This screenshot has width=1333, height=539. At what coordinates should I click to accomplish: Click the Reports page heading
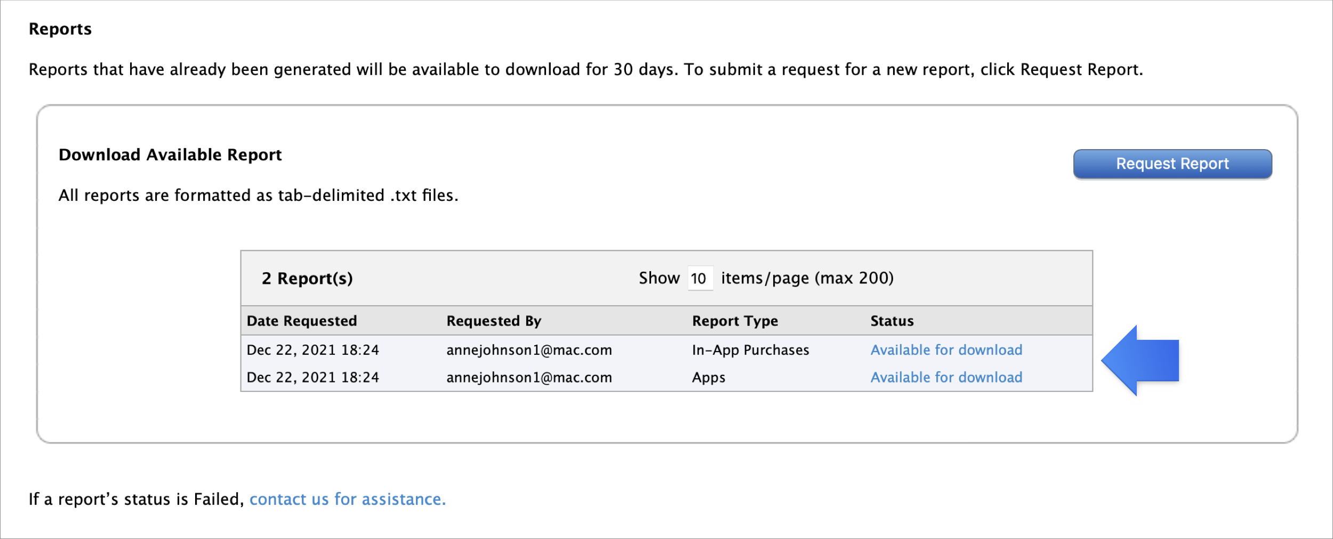click(60, 29)
